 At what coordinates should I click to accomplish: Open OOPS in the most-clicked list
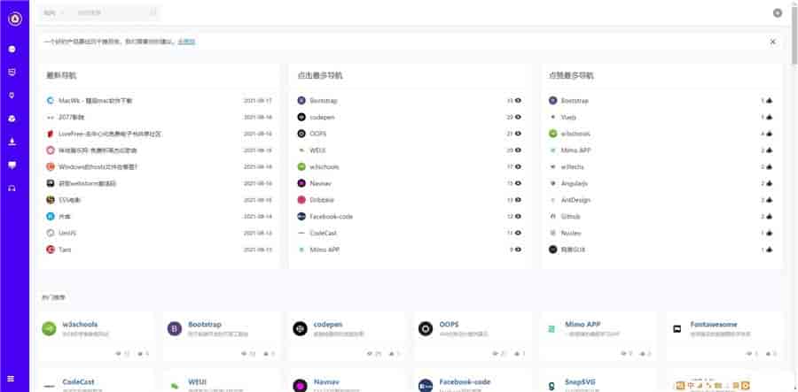click(x=318, y=134)
